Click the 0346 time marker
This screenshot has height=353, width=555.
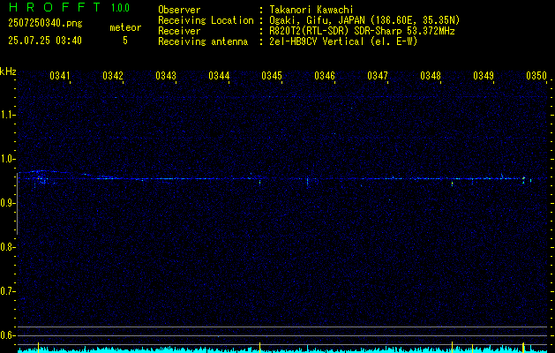click(325, 75)
